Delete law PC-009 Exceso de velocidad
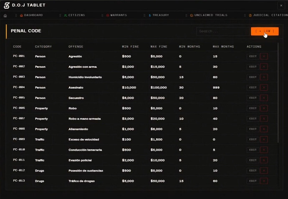The height and width of the screenshot is (199, 288). (x=264, y=139)
